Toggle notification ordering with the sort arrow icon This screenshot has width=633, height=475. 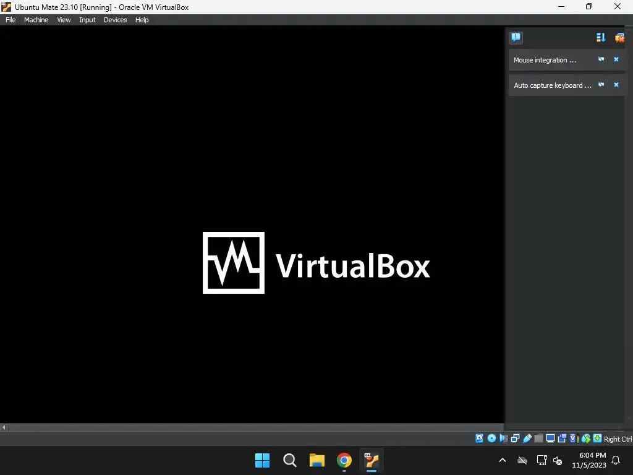click(x=601, y=38)
